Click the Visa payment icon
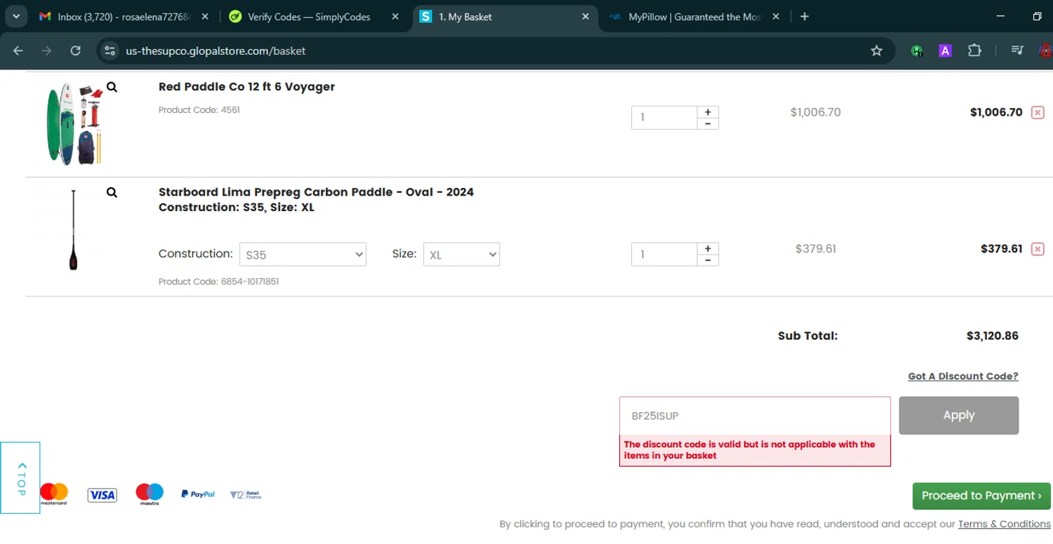Screen dimensions: 1053x544 (102, 495)
